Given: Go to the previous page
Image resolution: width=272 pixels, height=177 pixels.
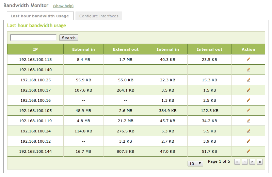Looking at the screenshot, I should coord(245,162).
